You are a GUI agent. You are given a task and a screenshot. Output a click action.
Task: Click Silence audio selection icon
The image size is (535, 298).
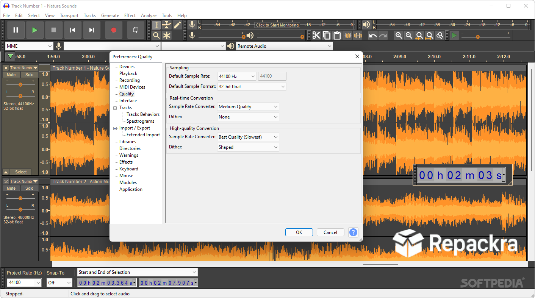[358, 36]
